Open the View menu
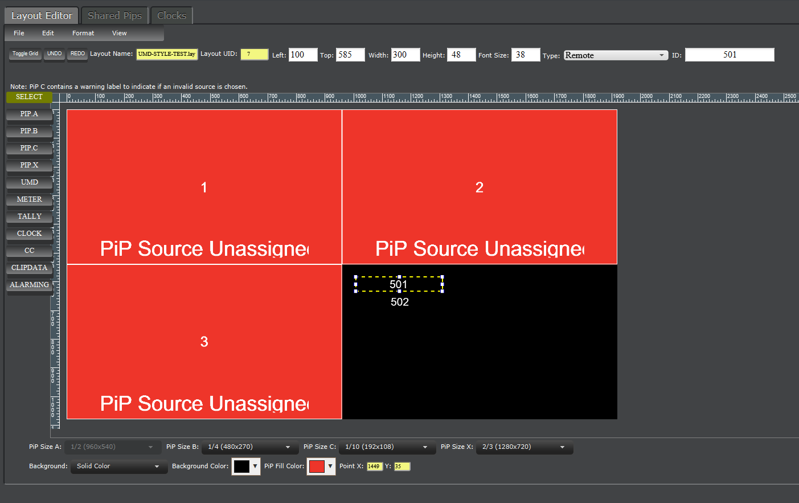Screen dimensions: 799x503 point(119,33)
